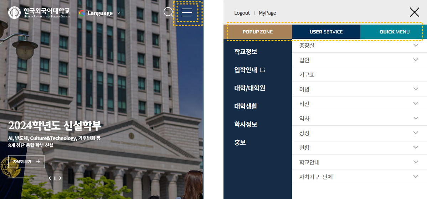The width and height of the screenshot is (427, 199).
Task: Expand the 총장실 submenu chevron
Action: point(416,45)
